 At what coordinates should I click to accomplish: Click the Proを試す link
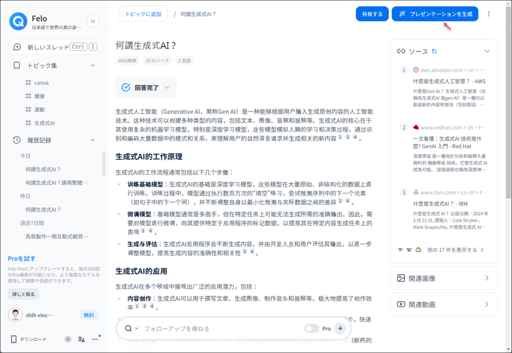pyautogui.click(x=21, y=259)
